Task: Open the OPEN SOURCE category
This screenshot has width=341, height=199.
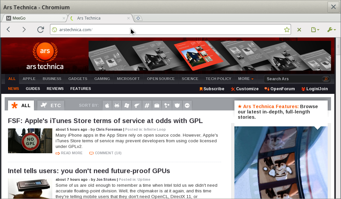Action: (x=161, y=79)
